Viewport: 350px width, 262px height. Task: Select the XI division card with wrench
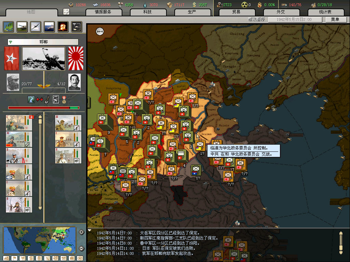pos(19,139)
